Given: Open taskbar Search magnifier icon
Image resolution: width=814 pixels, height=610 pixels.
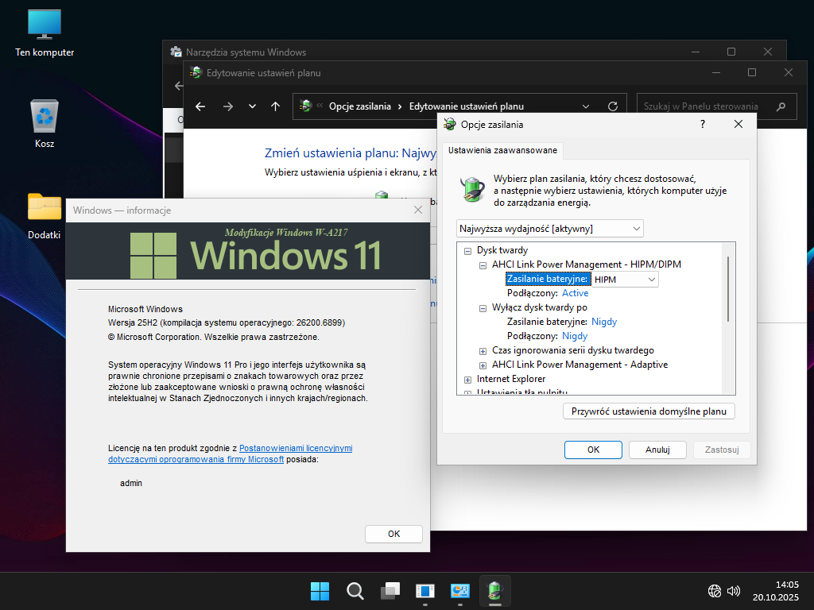Looking at the screenshot, I should [355, 591].
